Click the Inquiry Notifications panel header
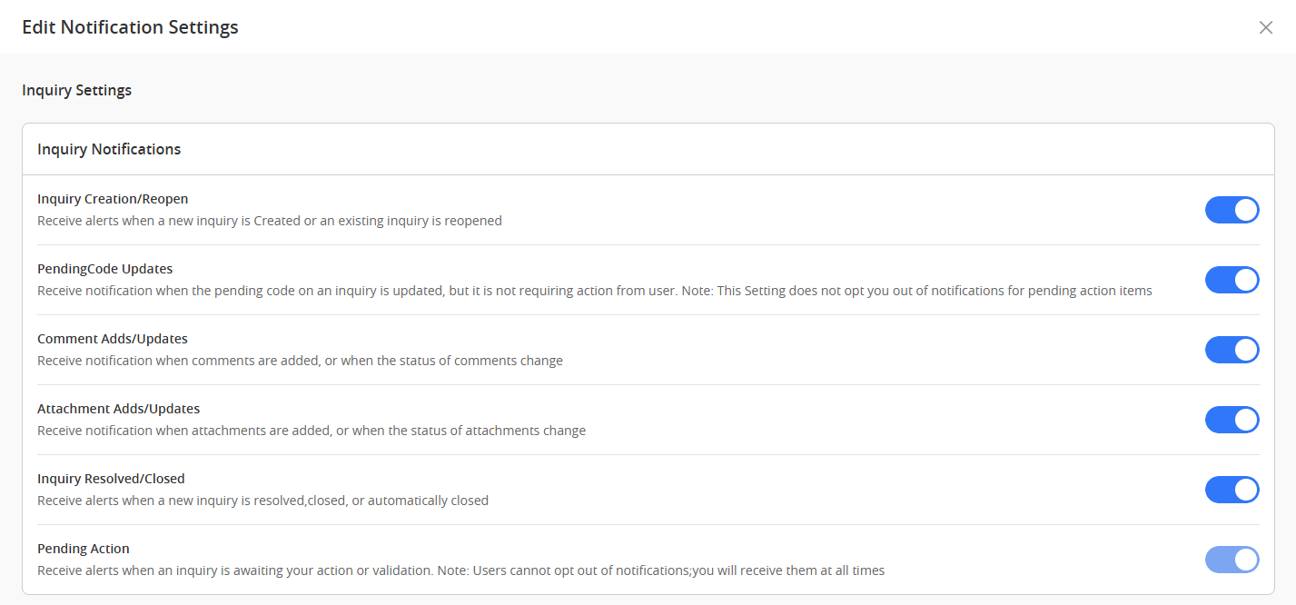Image resolution: width=1296 pixels, height=605 pixels. coord(109,149)
